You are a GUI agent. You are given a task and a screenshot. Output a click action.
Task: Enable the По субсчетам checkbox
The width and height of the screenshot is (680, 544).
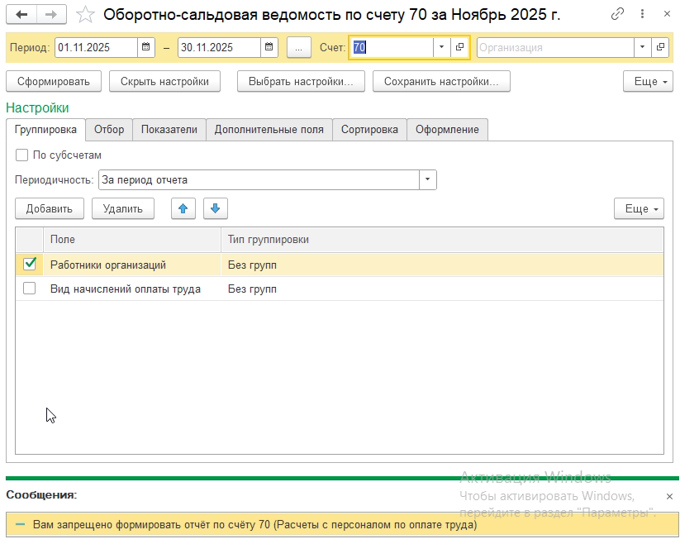tap(21, 155)
